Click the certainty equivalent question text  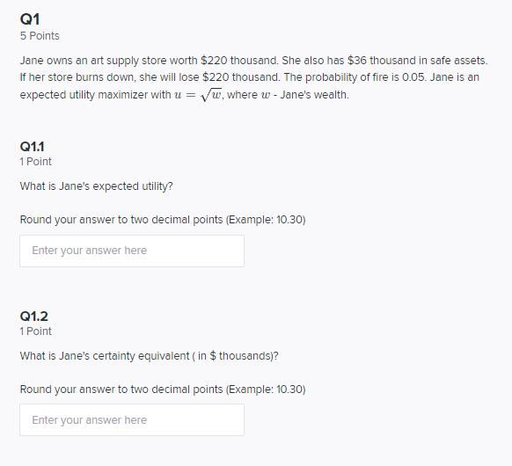click(150, 356)
